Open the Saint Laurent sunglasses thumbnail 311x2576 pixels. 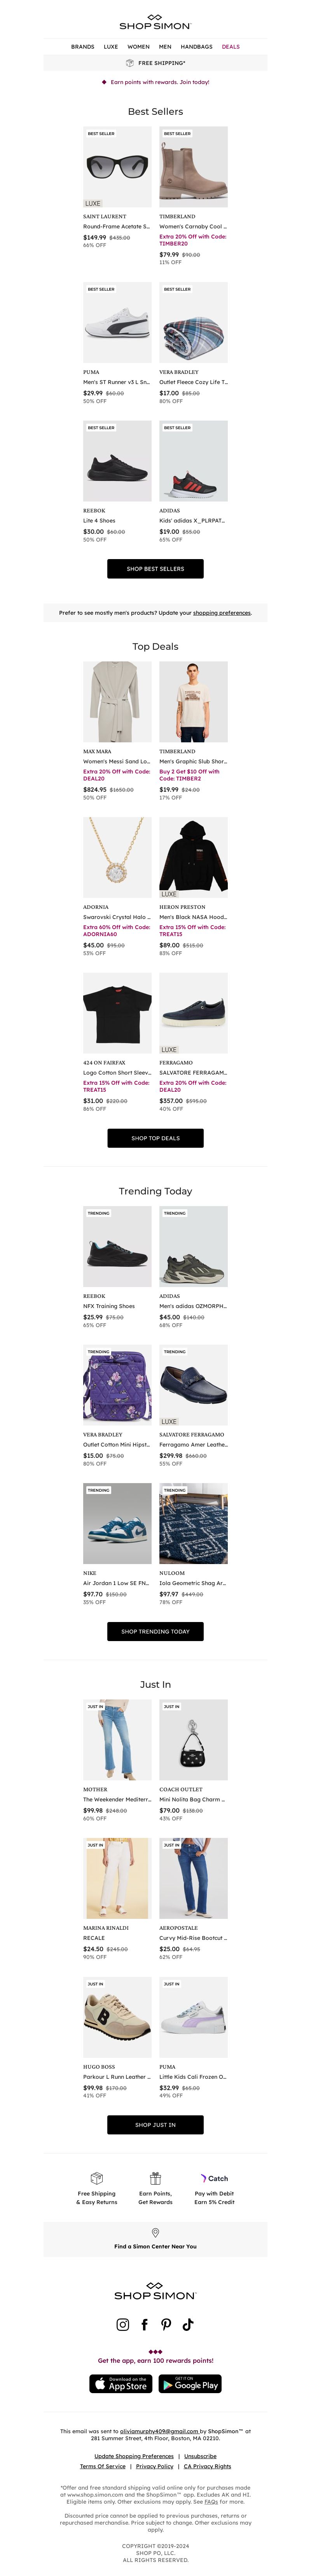pos(117,167)
